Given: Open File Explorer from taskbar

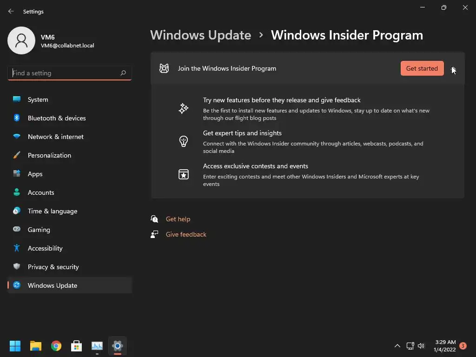Looking at the screenshot, I should point(35,346).
